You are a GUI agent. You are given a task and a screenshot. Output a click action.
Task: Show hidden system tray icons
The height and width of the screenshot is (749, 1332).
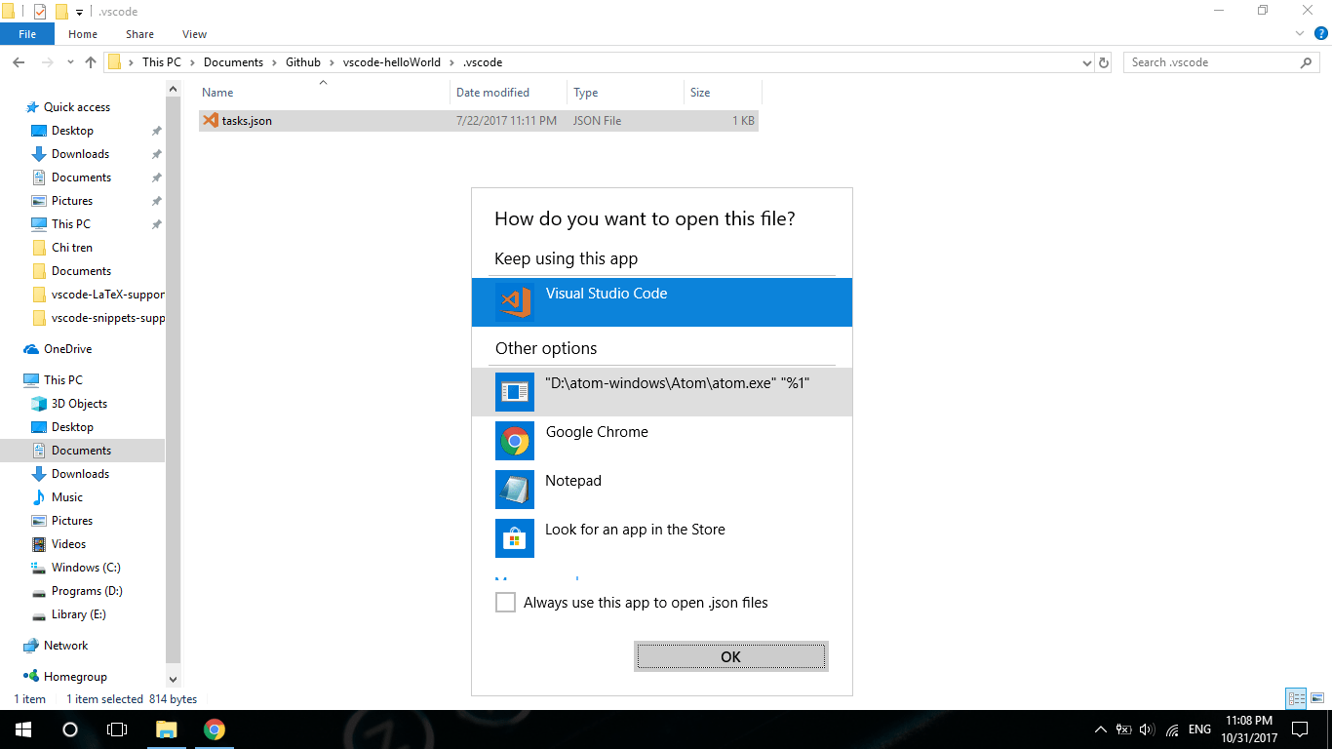(1101, 729)
